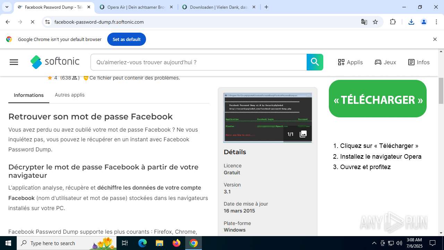Click the heading Retrouver son mot de passe Facebook
Image resolution: width=444 pixels, height=250 pixels.
click(x=91, y=116)
